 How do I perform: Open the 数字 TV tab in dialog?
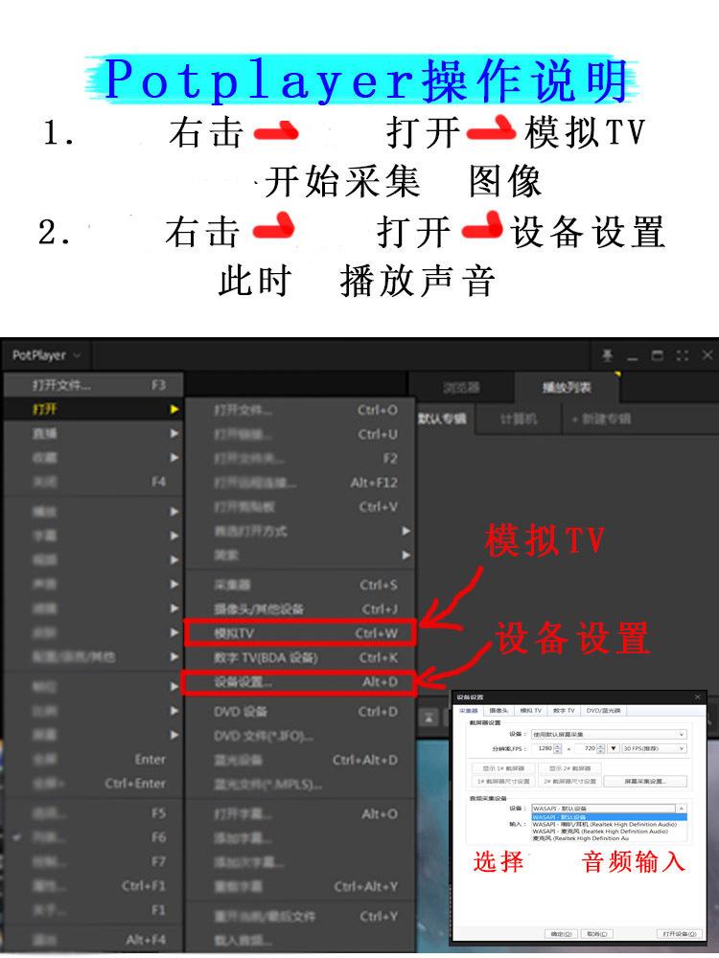click(563, 711)
